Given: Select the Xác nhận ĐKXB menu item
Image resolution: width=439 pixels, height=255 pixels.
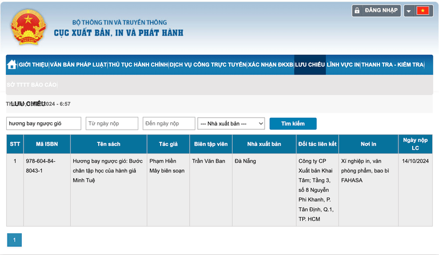Looking at the screenshot, I should tap(270, 65).
